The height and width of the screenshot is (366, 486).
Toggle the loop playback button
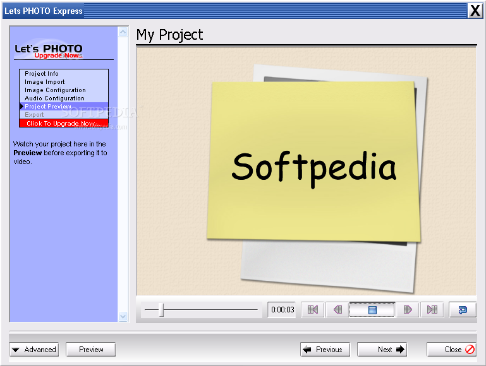tap(463, 310)
